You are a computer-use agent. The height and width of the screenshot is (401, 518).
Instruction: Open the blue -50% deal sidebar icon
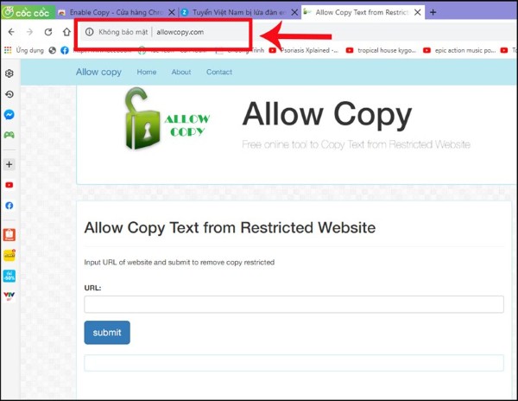[9, 276]
